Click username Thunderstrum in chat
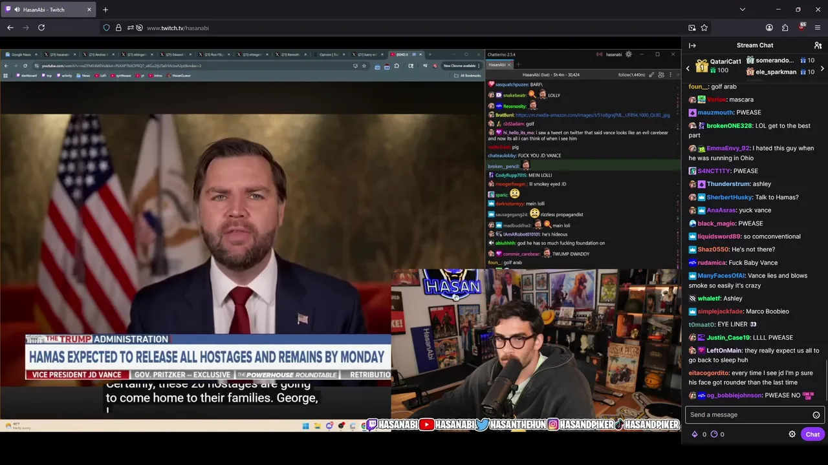Viewport: 828px width, 465px height. [x=728, y=184]
